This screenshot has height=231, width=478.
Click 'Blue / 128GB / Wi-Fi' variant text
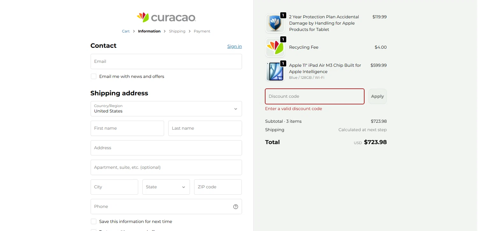(307, 78)
